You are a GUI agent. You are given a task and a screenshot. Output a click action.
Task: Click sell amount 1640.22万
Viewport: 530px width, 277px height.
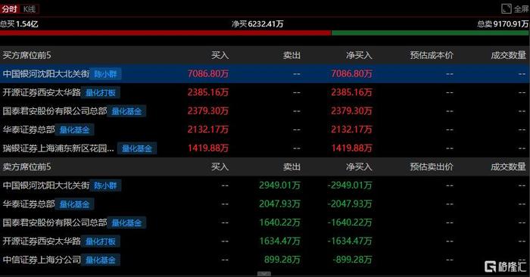click(x=280, y=223)
